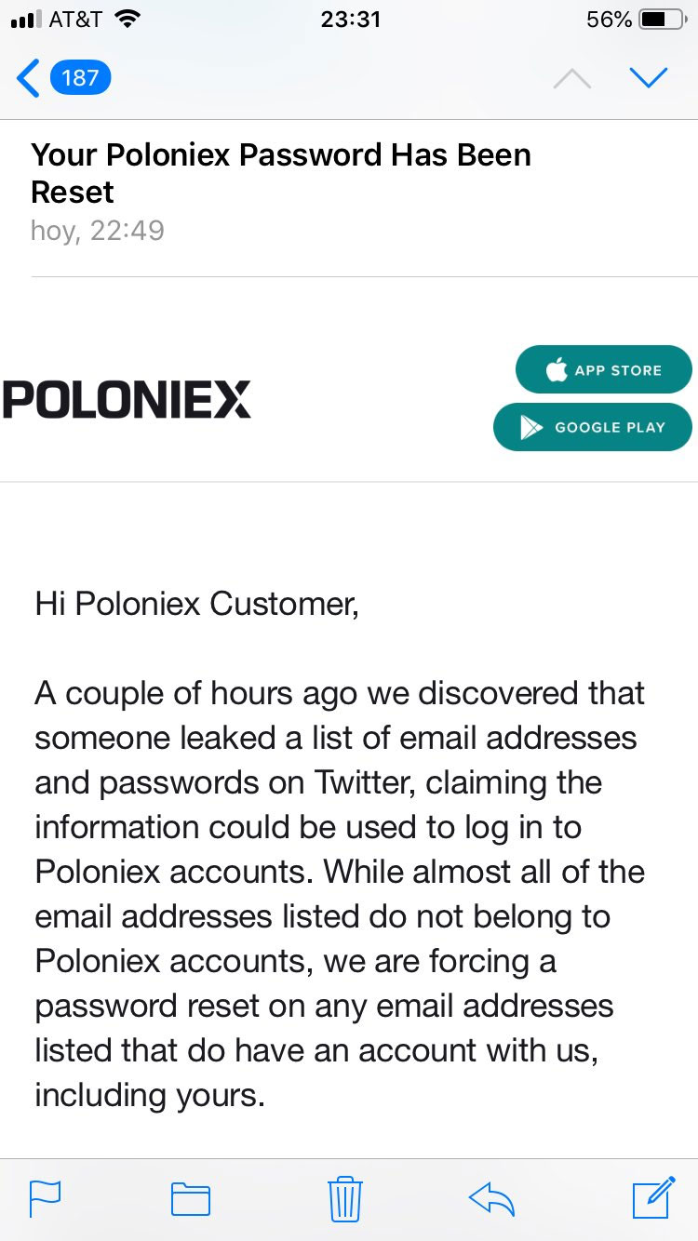Screen dimensions: 698x1241
Task: Go to previous message with up arrow
Action: point(571,79)
